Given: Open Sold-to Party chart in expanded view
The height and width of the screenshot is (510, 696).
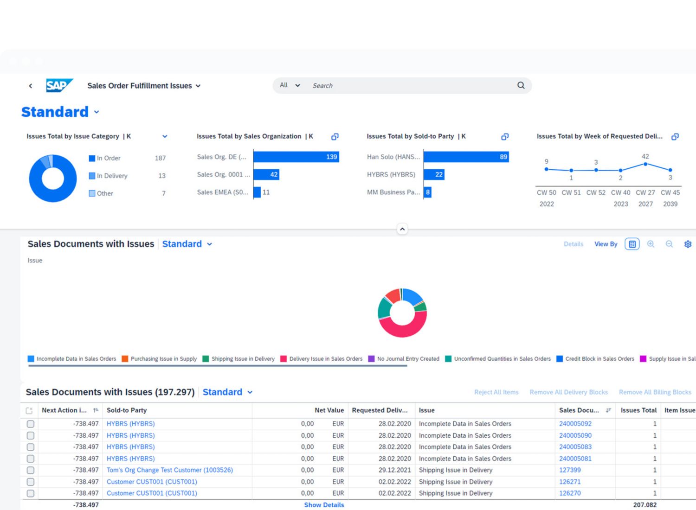Looking at the screenshot, I should 505,137.
